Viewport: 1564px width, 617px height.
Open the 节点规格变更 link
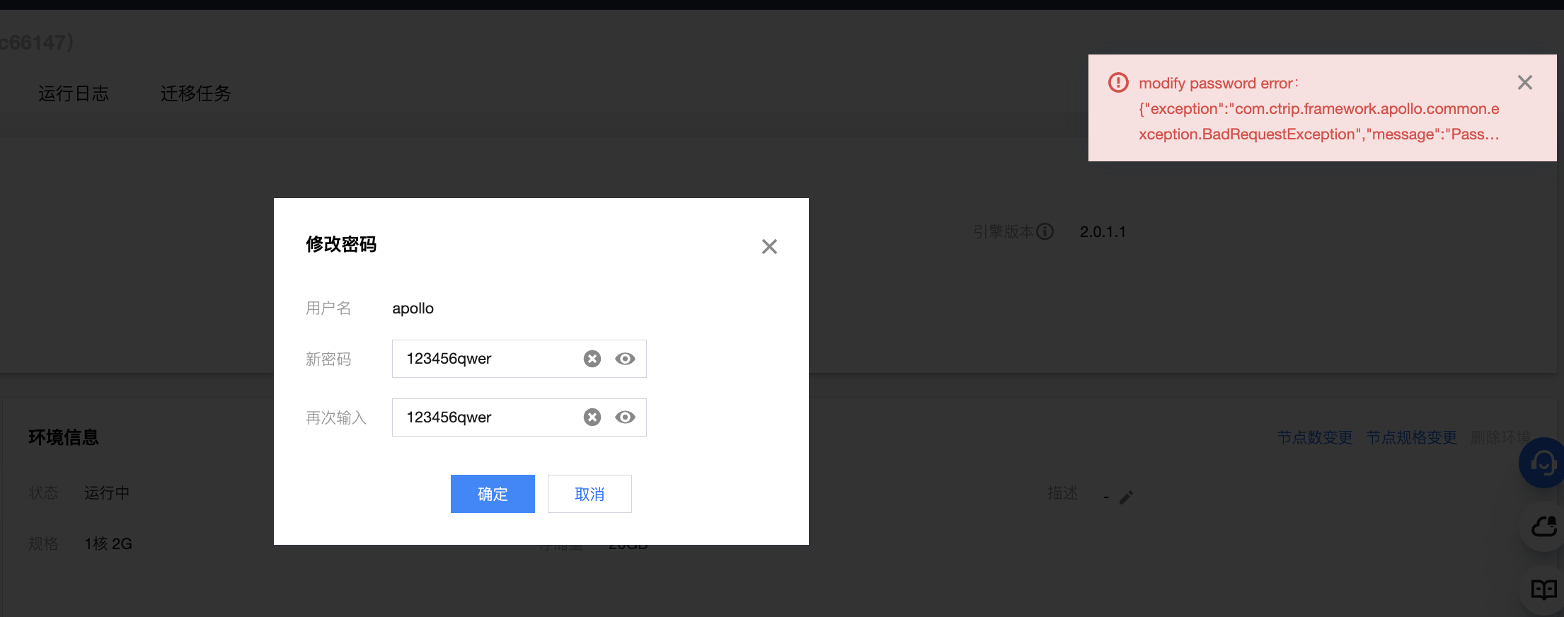pos(1411,437)
